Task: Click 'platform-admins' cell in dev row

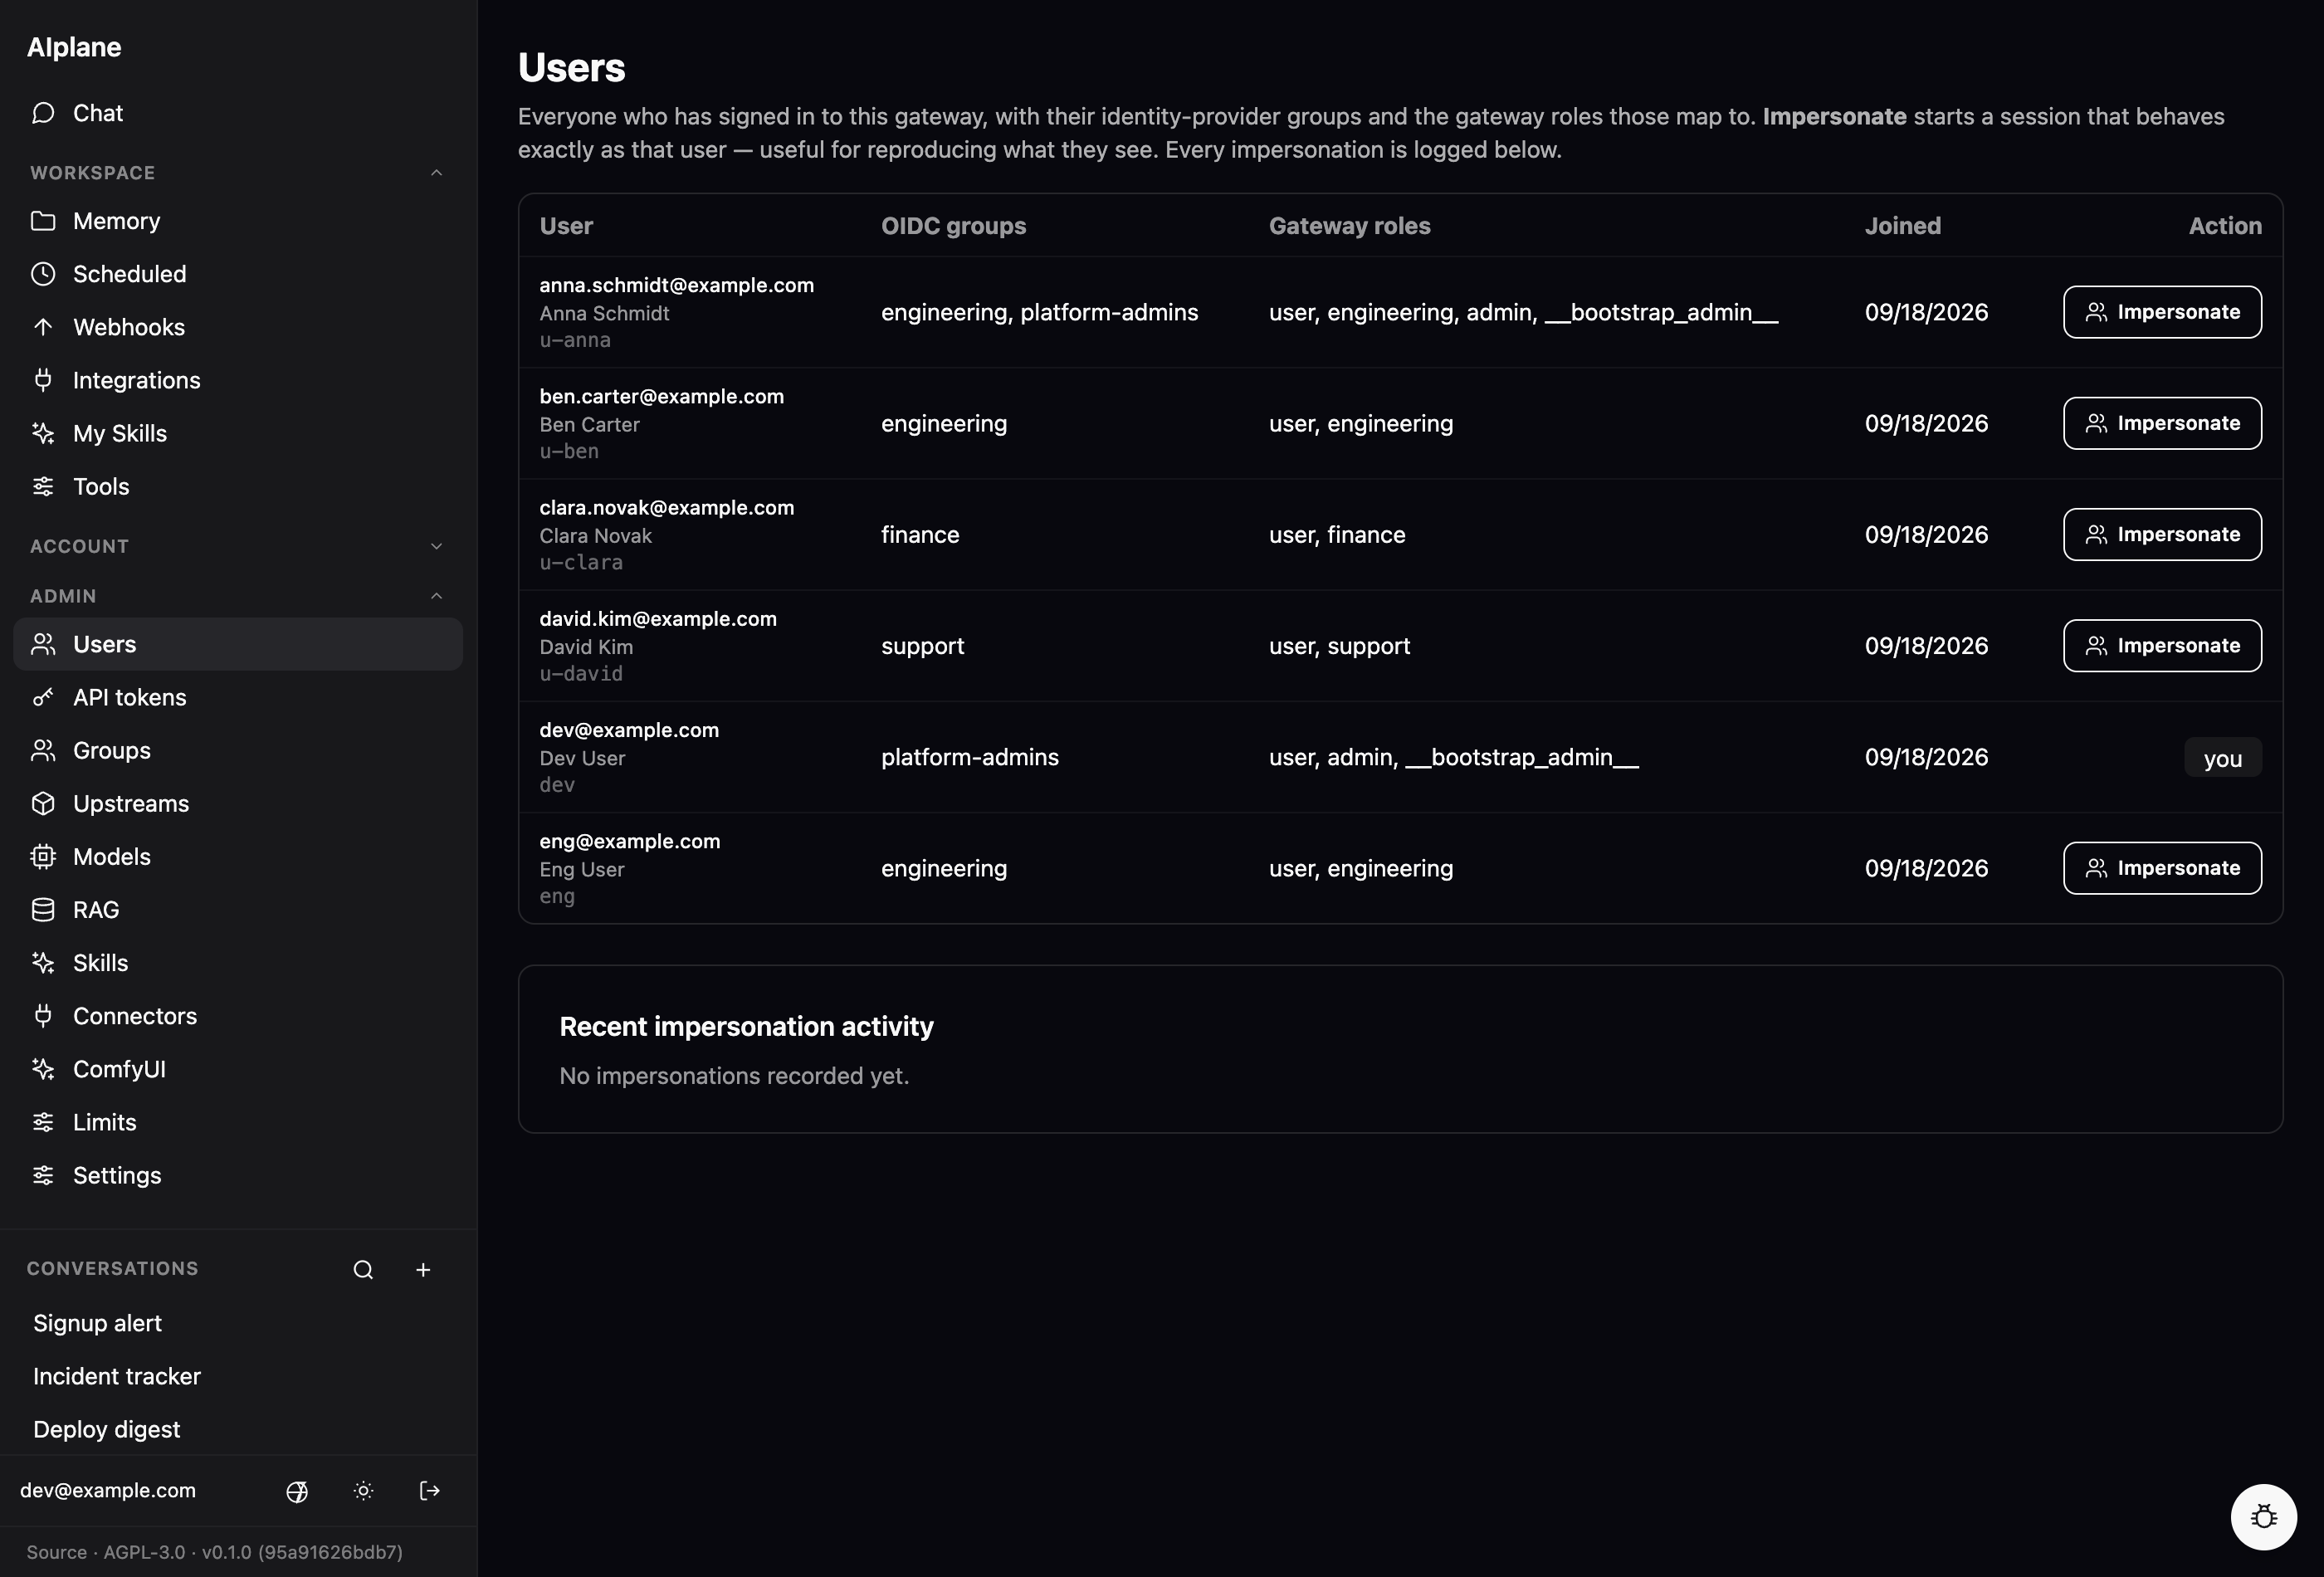Action: (969, 757)
